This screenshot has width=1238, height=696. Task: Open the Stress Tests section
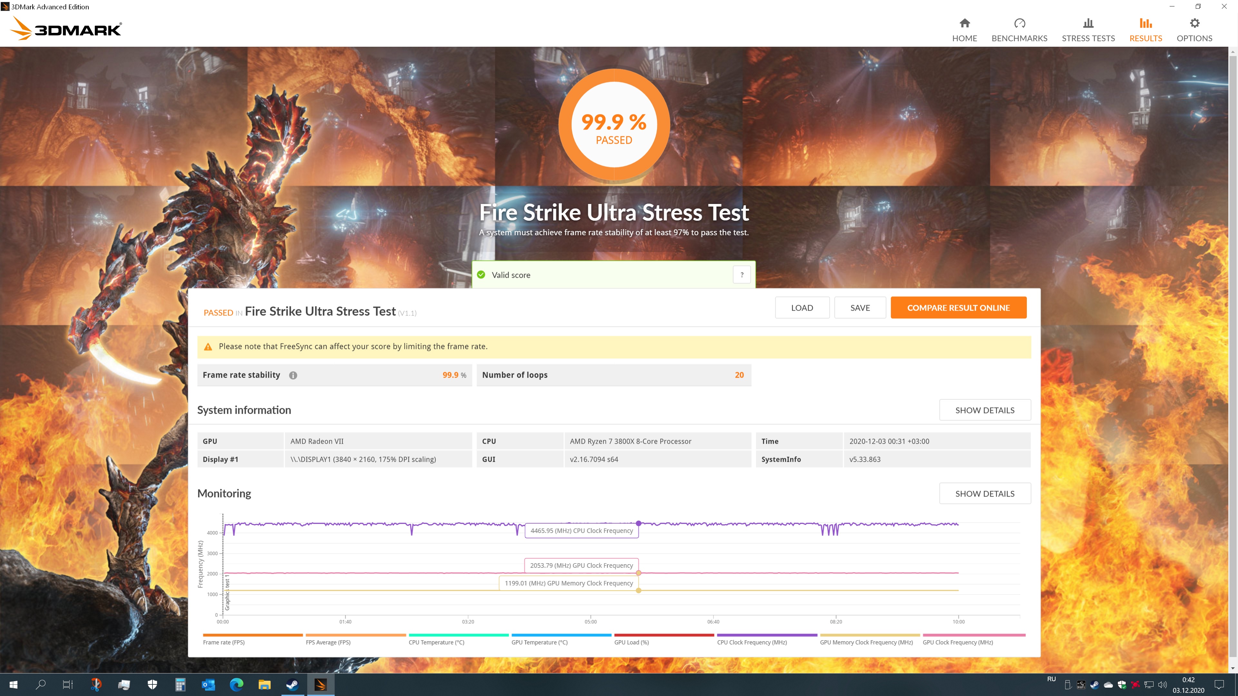(x=1087, y=30)
